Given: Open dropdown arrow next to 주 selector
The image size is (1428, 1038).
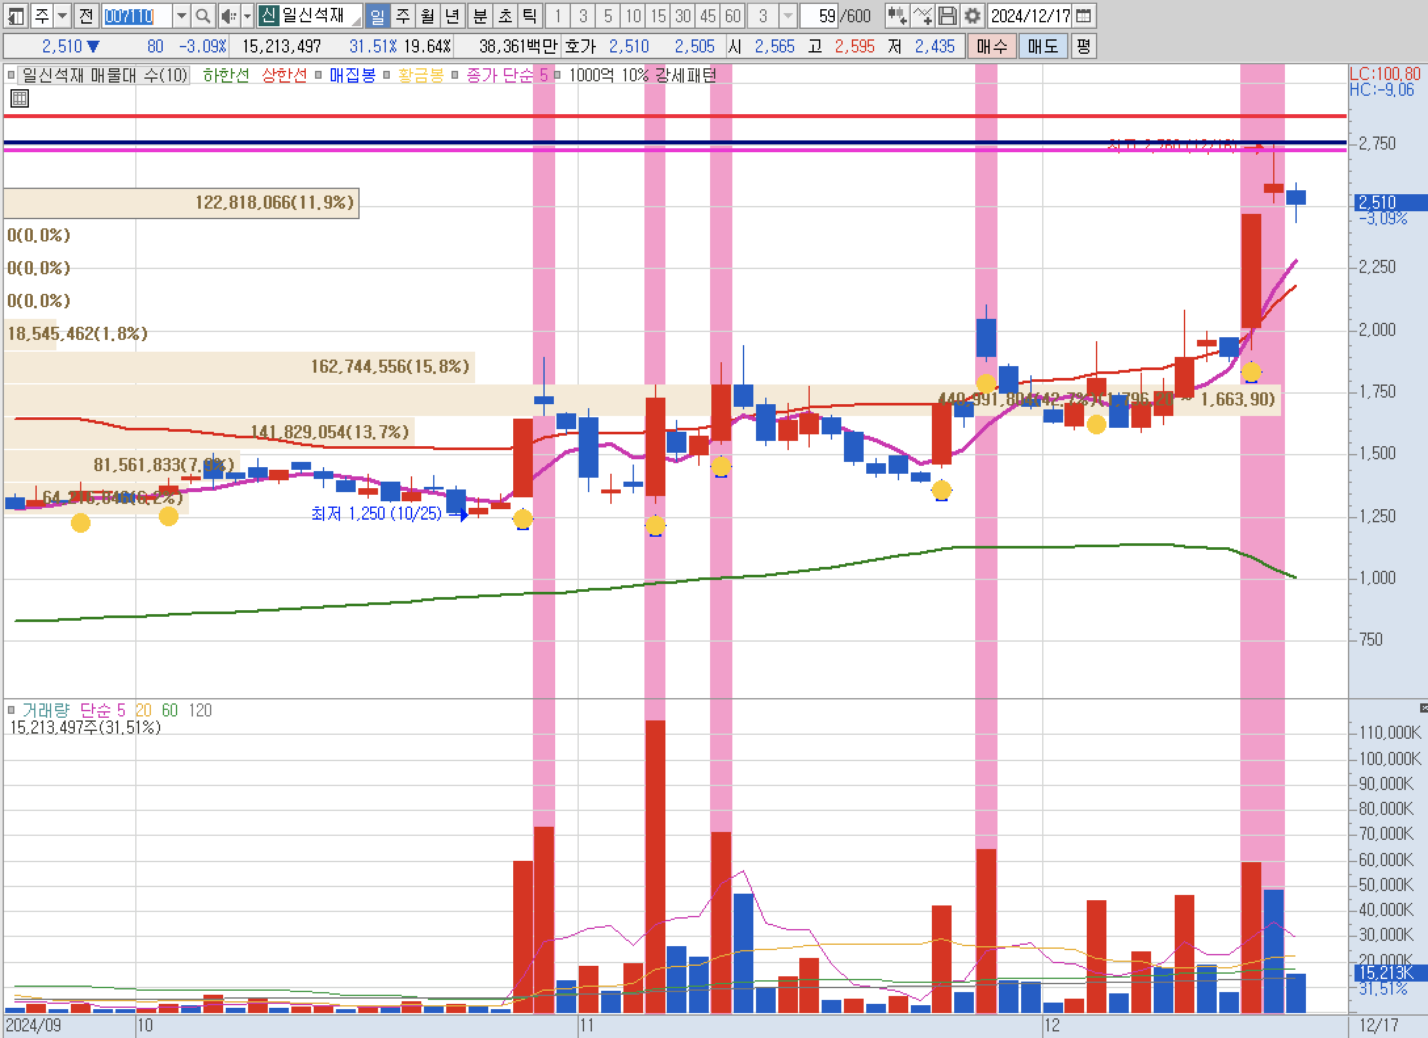Looking at the screenshot, I should pos(62,16).
